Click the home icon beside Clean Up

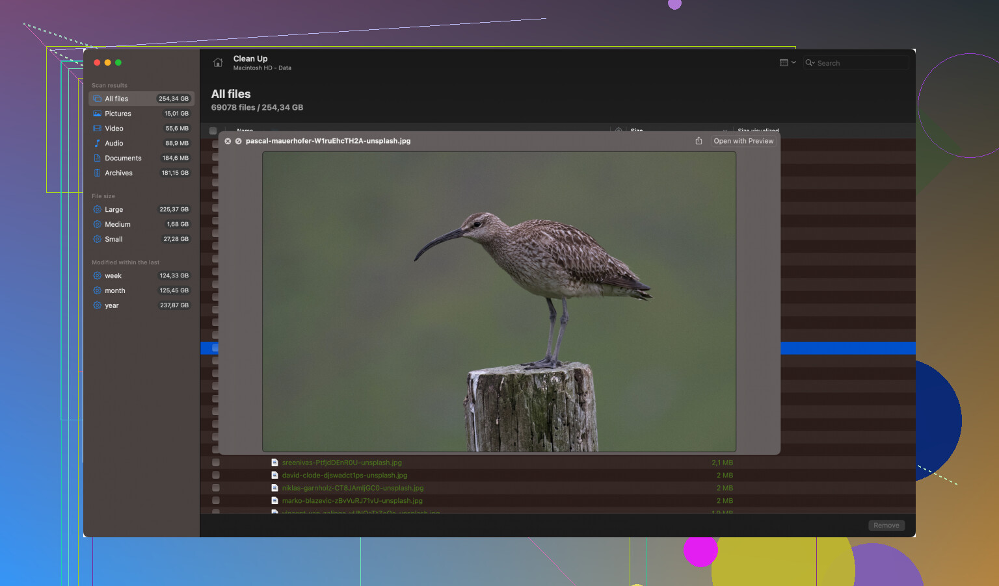[x=218, y=63]
